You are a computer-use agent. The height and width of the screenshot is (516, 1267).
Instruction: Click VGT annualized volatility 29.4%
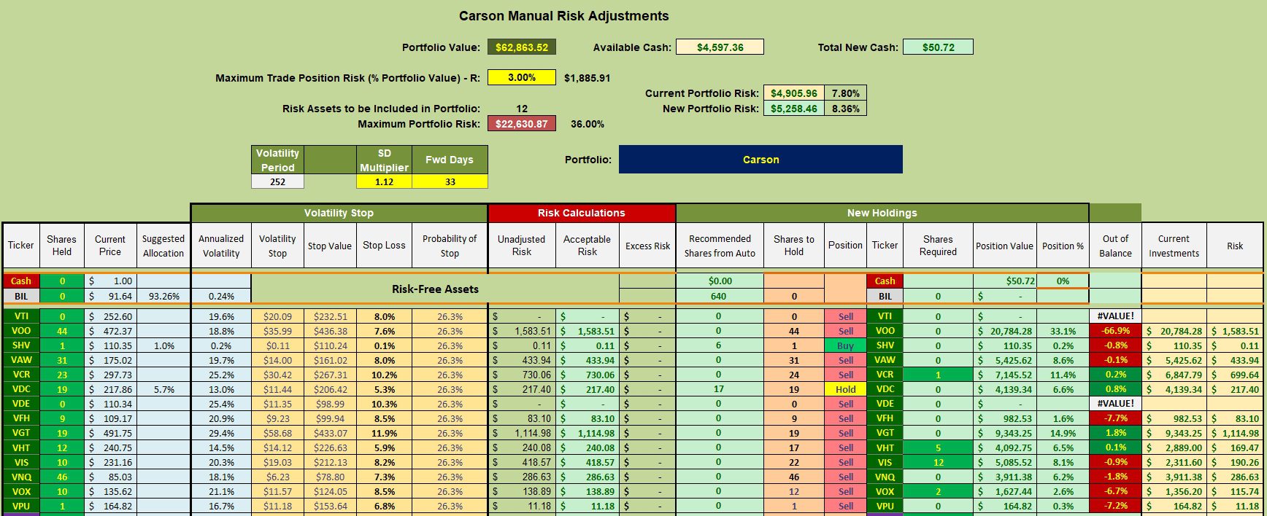coord(221,433)
